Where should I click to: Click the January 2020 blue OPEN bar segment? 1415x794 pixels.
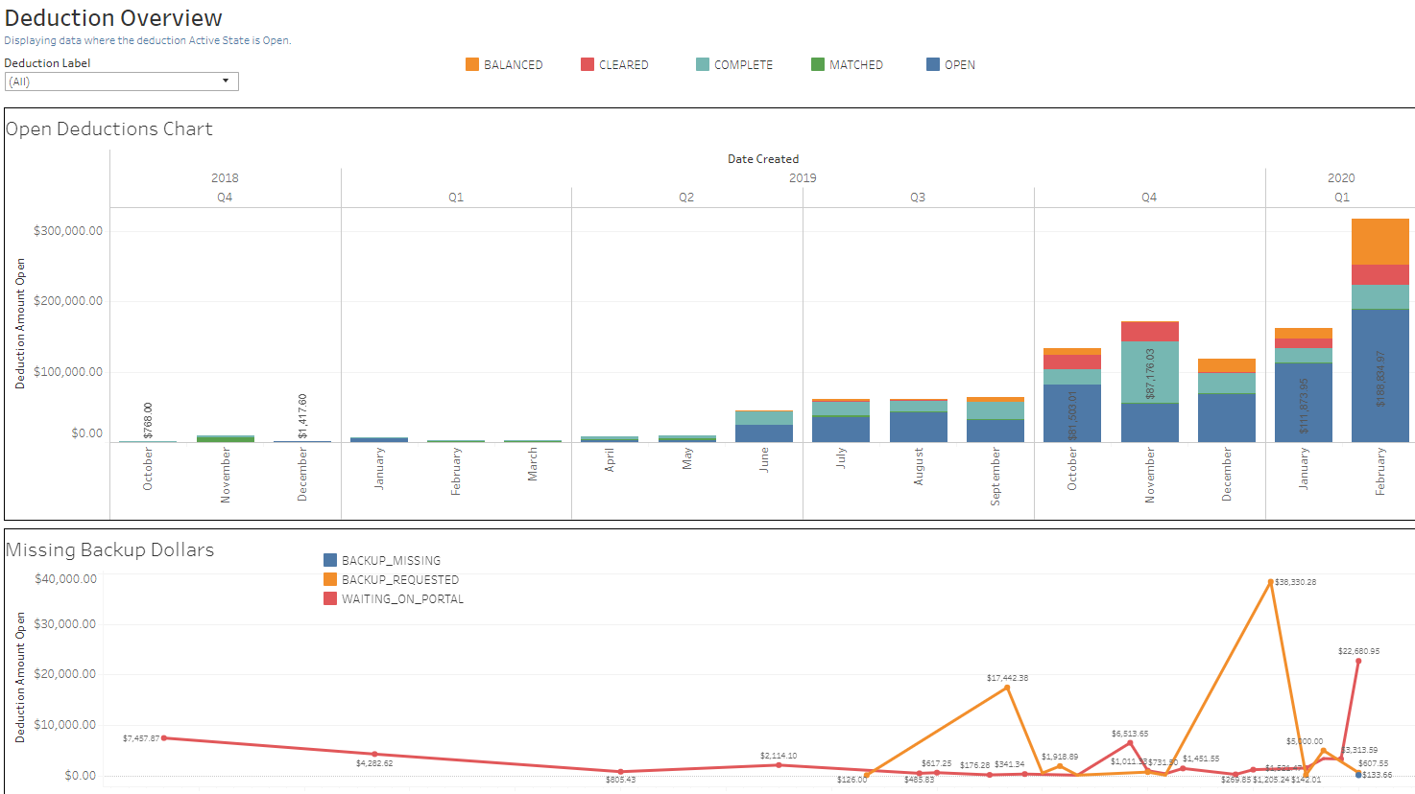[1304, 403]
